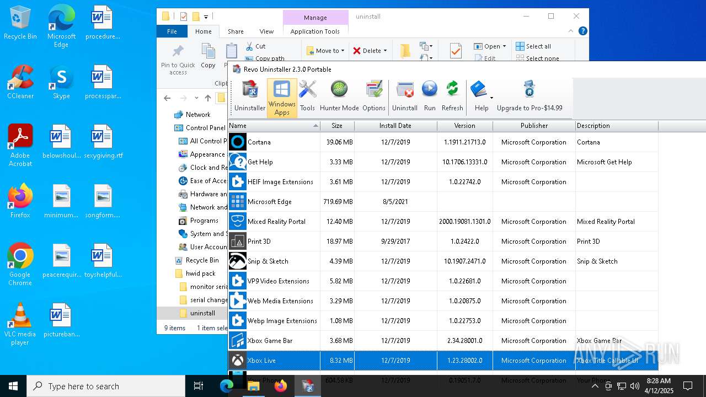706x397 pixels.
Task: Click the Uninstall toolbar button
Action: click(x=405, y=97)
